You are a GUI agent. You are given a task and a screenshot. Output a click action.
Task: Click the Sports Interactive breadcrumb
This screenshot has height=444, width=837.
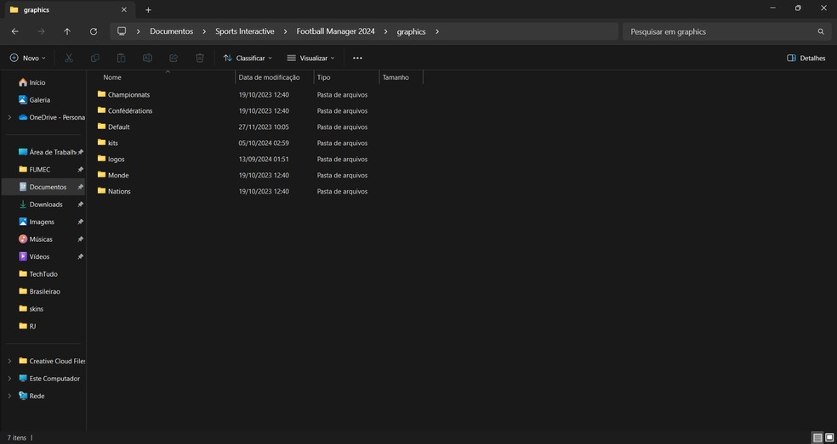point(245,31)
